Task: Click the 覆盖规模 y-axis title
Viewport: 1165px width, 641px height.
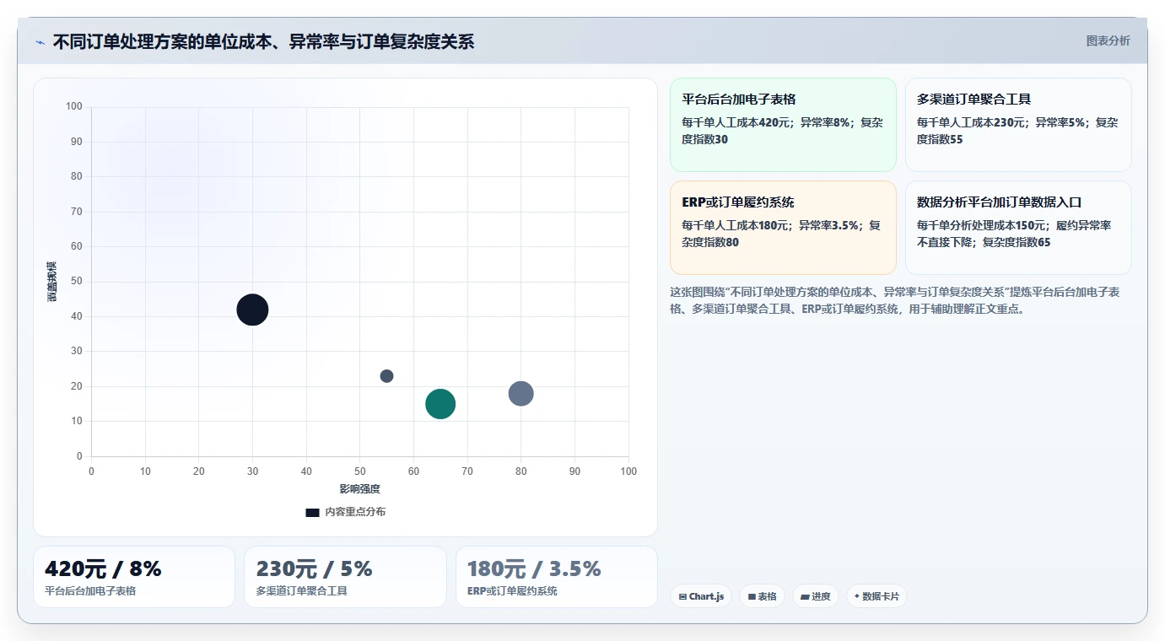Action: (x=52, y=282)
